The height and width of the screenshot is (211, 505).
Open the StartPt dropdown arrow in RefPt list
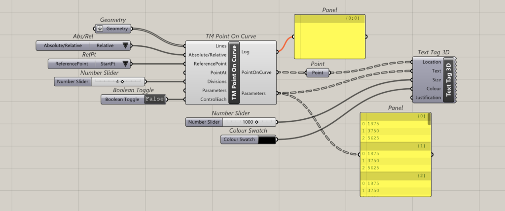[x=126, y=64]
